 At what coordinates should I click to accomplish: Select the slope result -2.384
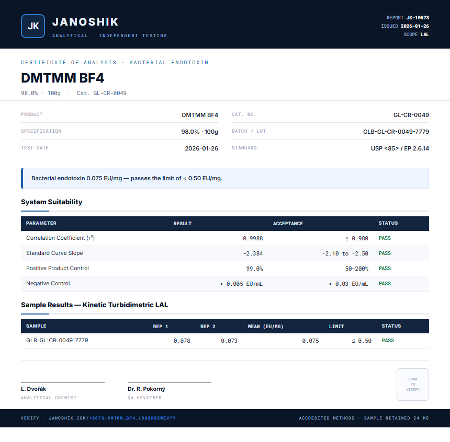pos(253,253)
